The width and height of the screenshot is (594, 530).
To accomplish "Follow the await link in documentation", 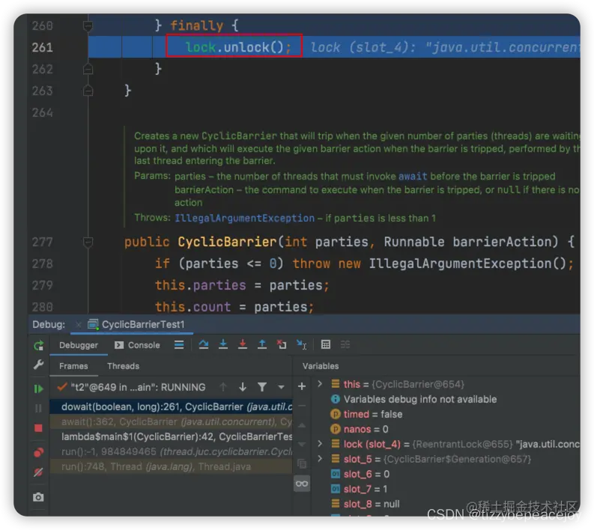I will [x=413, y=177].
